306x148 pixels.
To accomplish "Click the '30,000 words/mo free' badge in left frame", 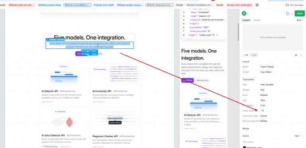I will 67,91.
